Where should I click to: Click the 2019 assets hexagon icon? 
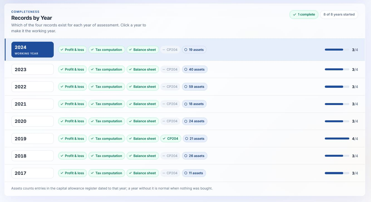click(x=186, y=139)
